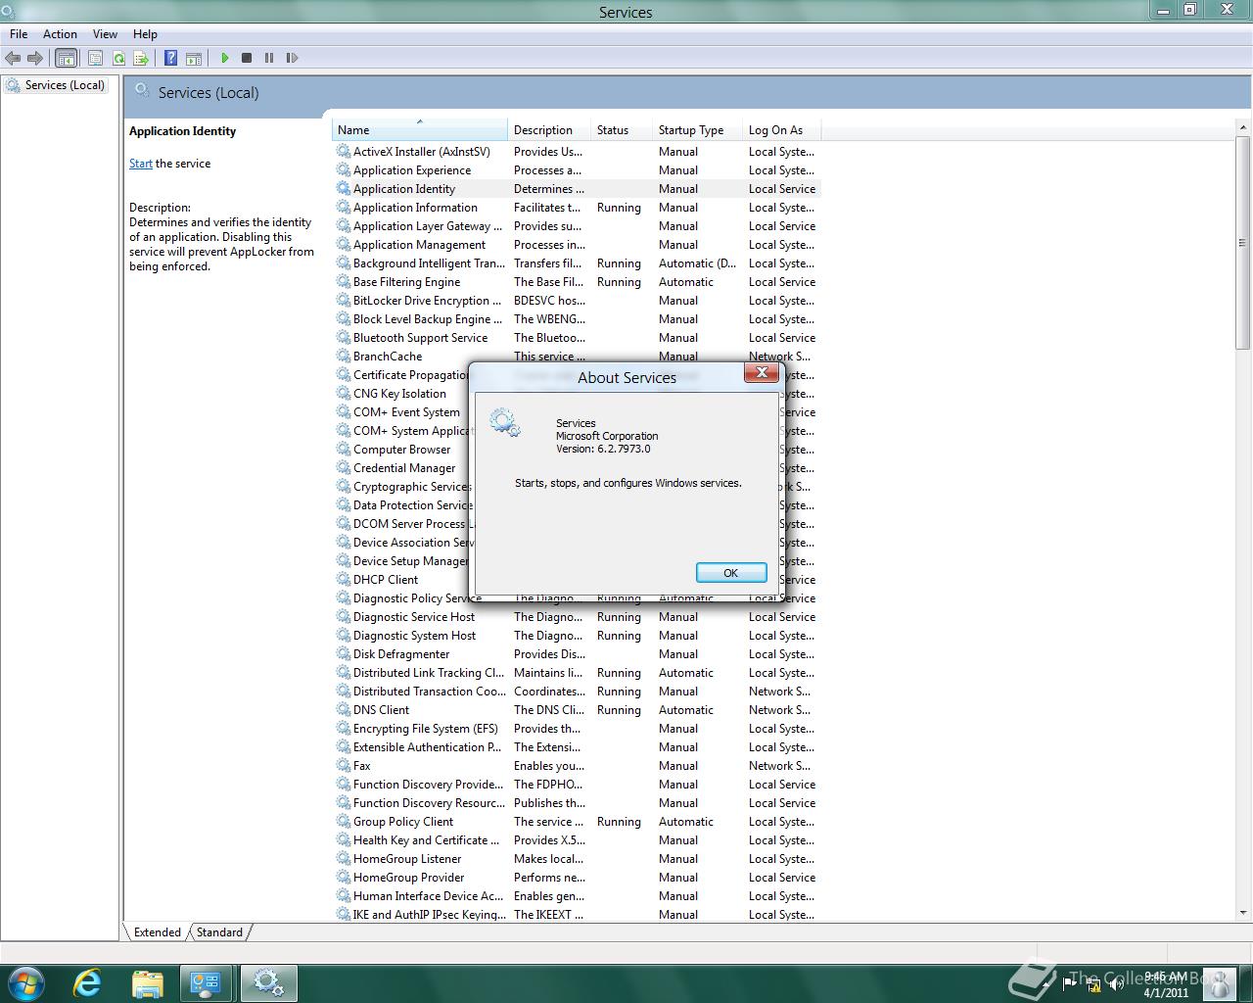Click the Export List toolbar icon
The image size is (1253, 1003).
coord(141,58)
